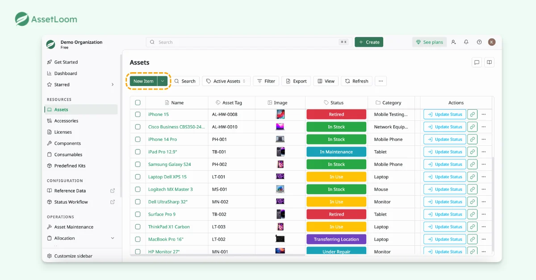This screenshot has width=536, height=280.
Task: Open toolbar more options ellipsis button
Action: (381, 81)
